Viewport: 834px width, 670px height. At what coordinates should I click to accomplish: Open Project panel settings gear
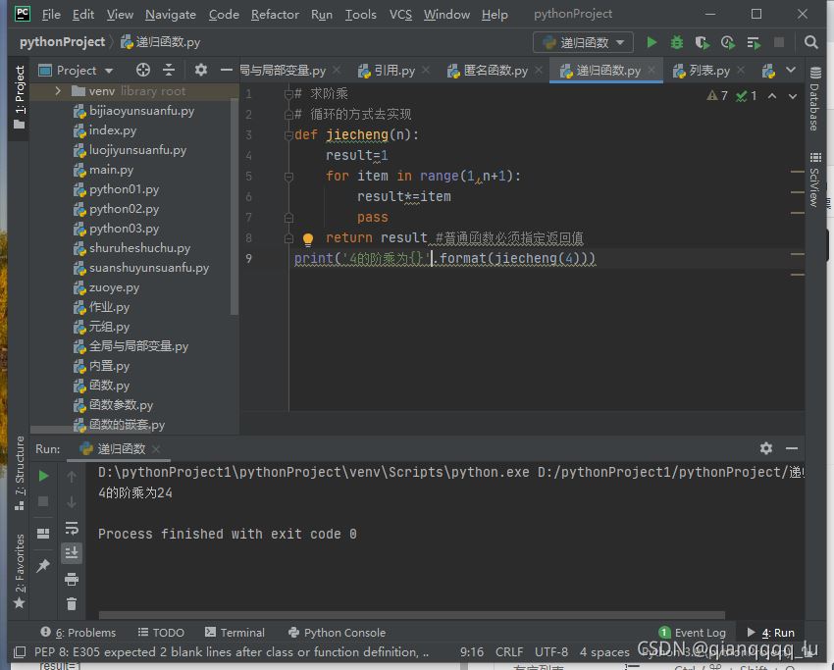tap(201, 70)
